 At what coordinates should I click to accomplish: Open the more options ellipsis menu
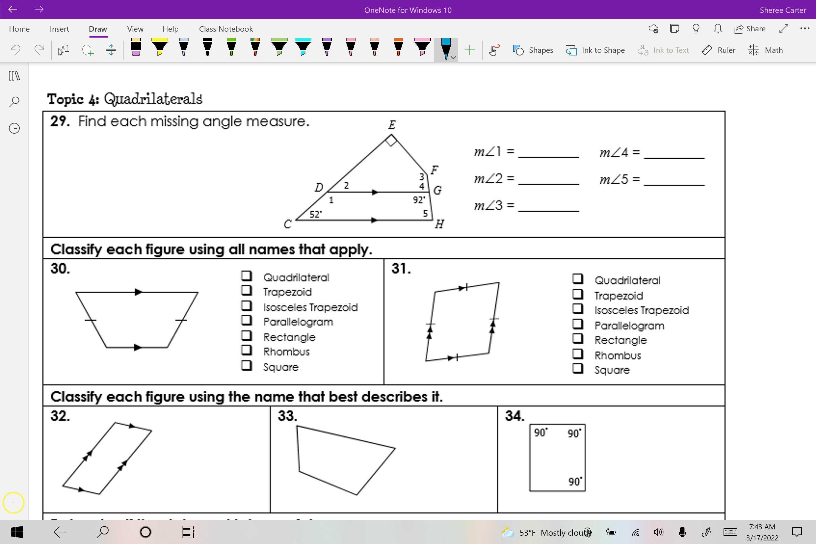coord(805,29)
